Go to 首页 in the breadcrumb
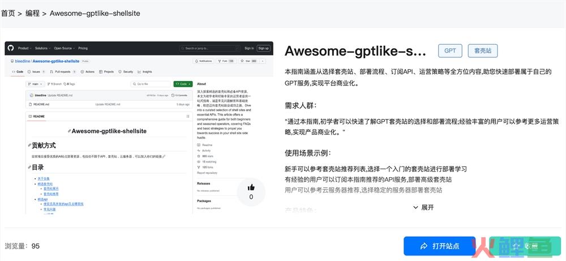This screenshot has height=261, width=566. tap(8, 12)
